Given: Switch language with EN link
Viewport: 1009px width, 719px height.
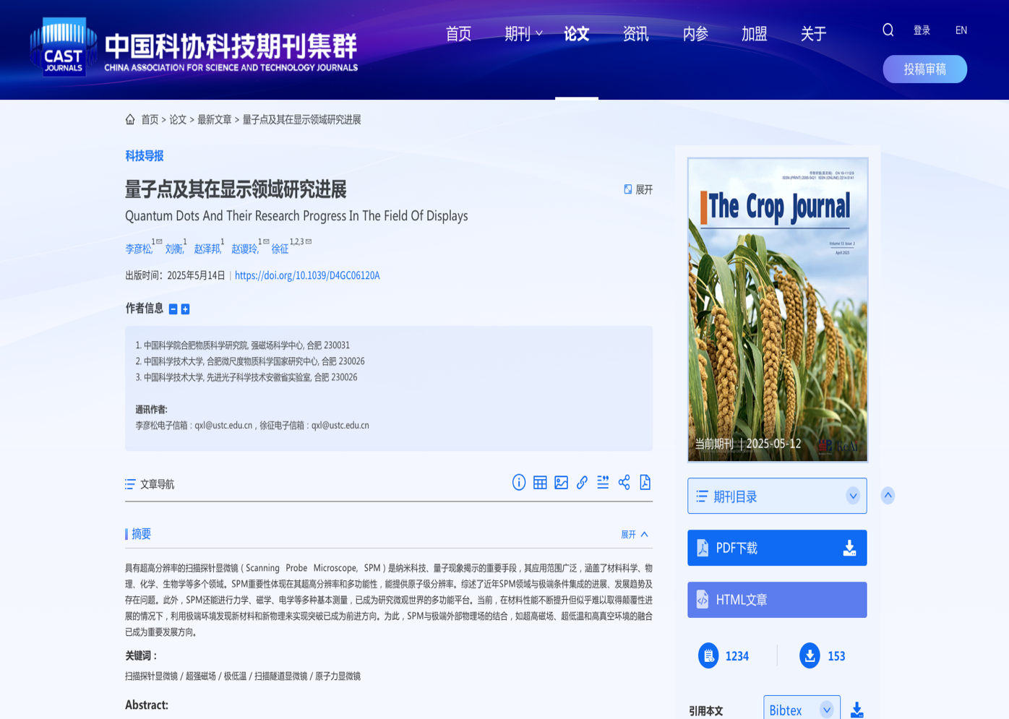Looking at the screenshot, I should coord(961,30).
